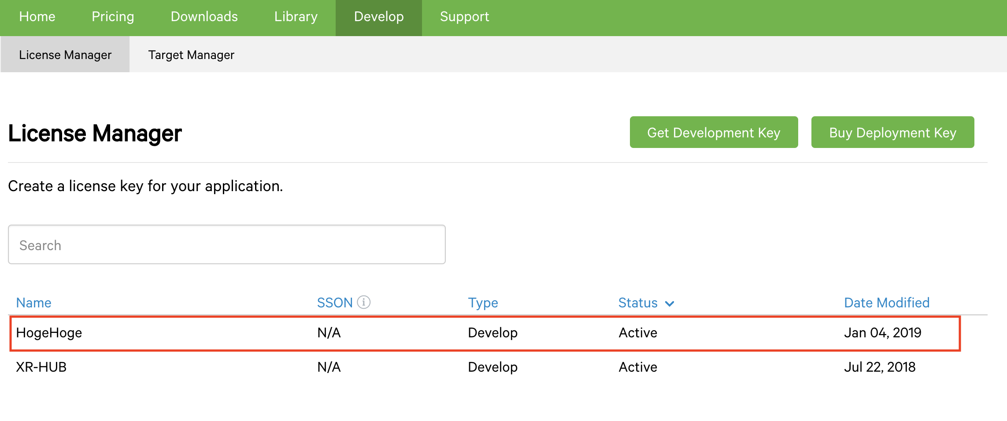Image resolution: width=1007 pixels, height=421 pixels.
Task: Select the Develop menu item
Action: pos(378,17)
